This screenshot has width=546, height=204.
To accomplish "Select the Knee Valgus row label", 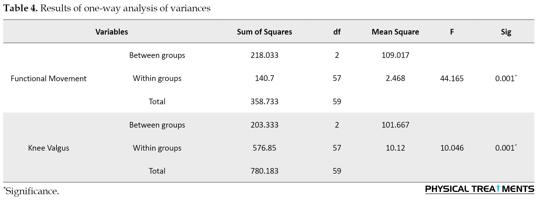I will (x=49, y=148).
